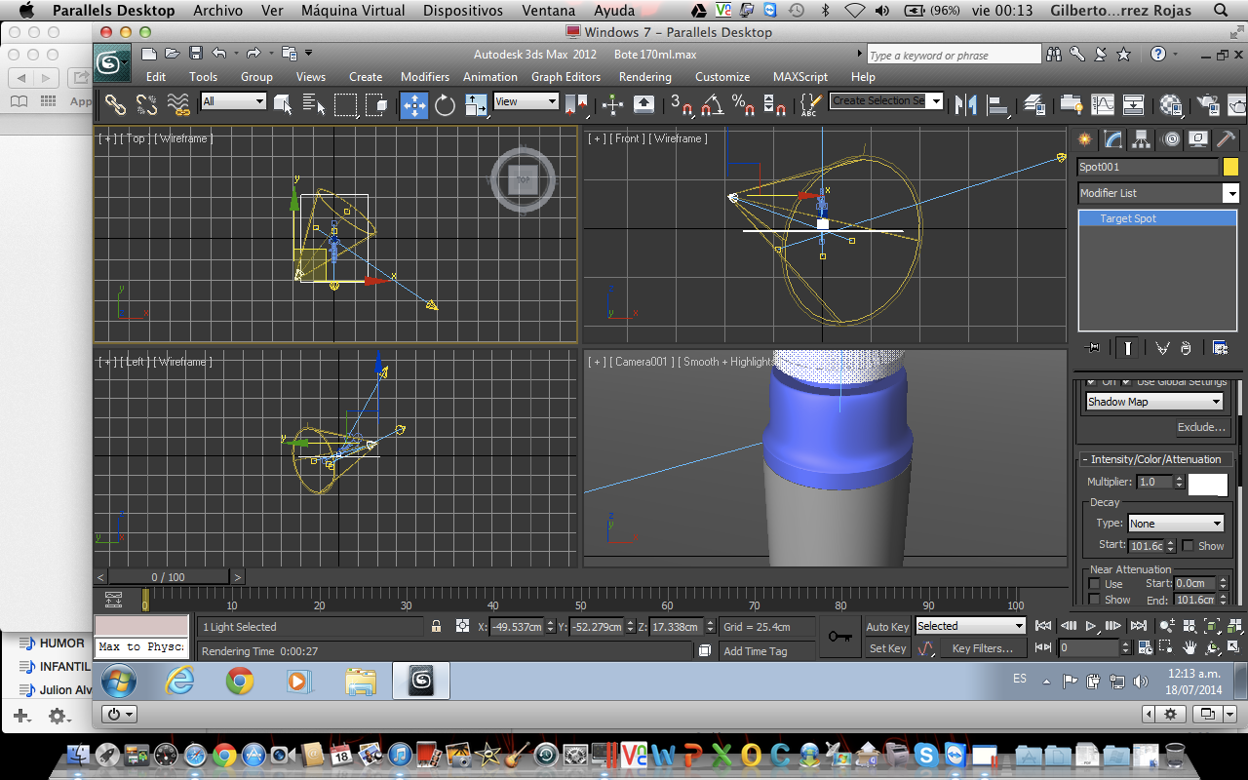
Task: Click the Unlink Selection tool
Action: click(146, 104)
